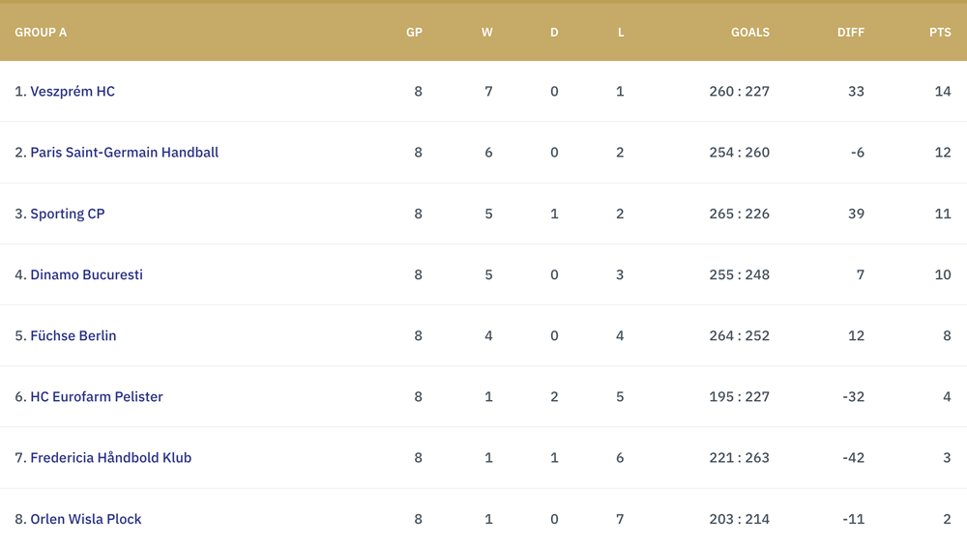Screen dimensions: 967x545
Task: Click the Füchse Berlin team name
Action: click(x=73, y=335)
